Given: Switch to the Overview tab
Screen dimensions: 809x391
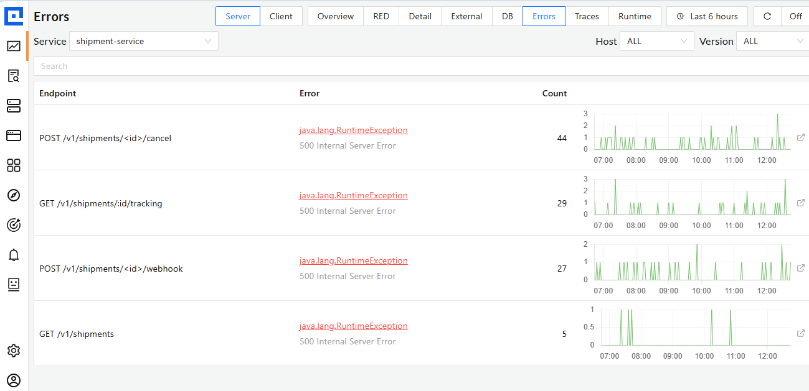Looking at the screenshot, I should pyautogui.click(x=336, y=16).
